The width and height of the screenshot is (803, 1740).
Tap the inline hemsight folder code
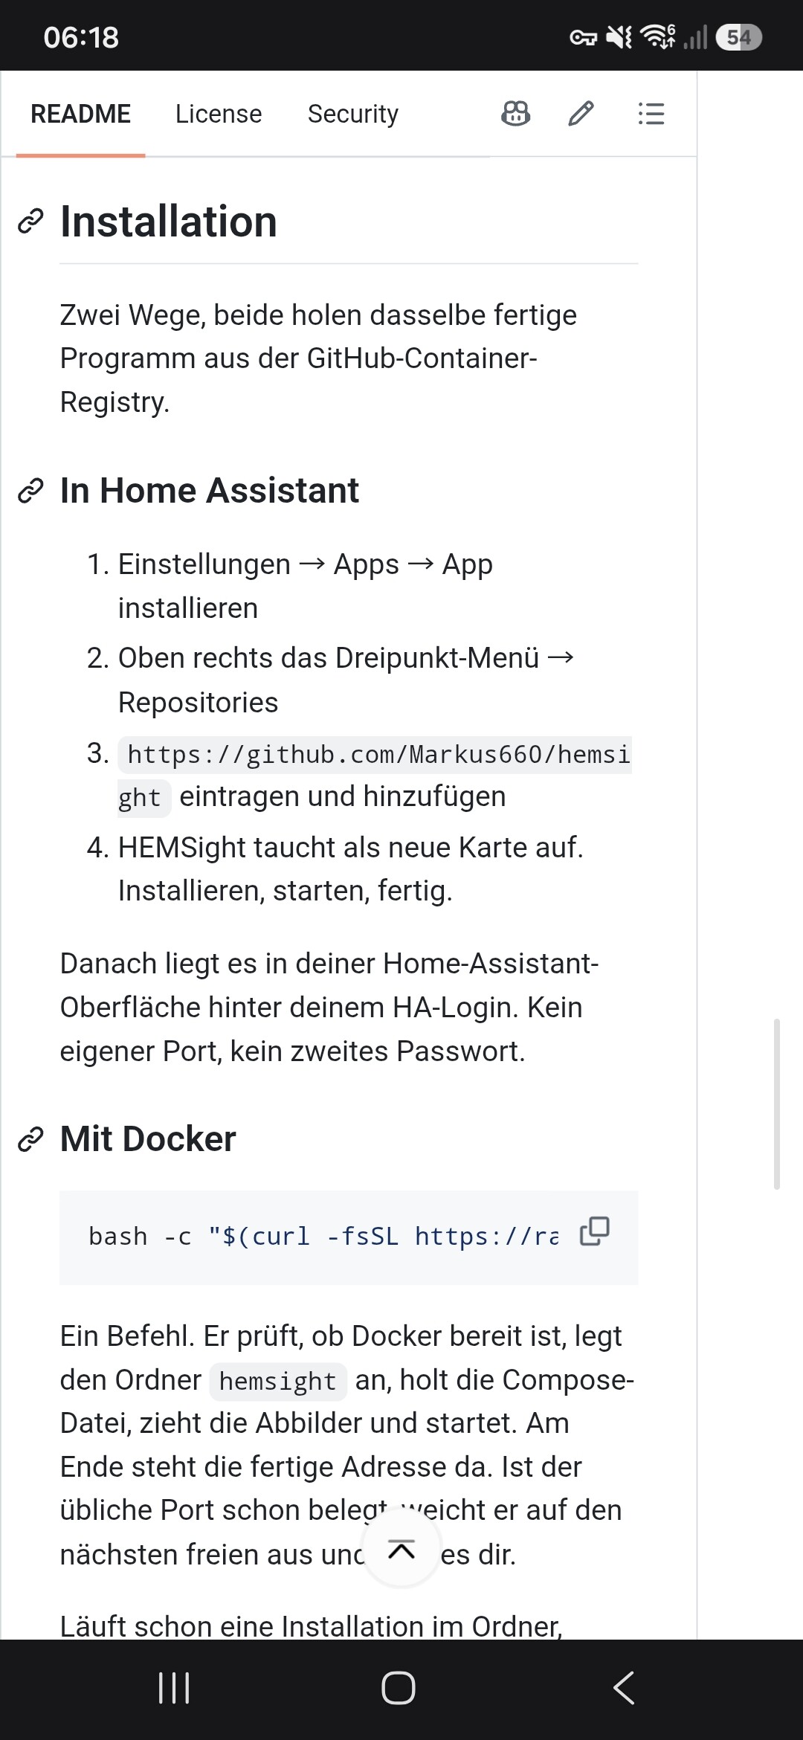278,1382
